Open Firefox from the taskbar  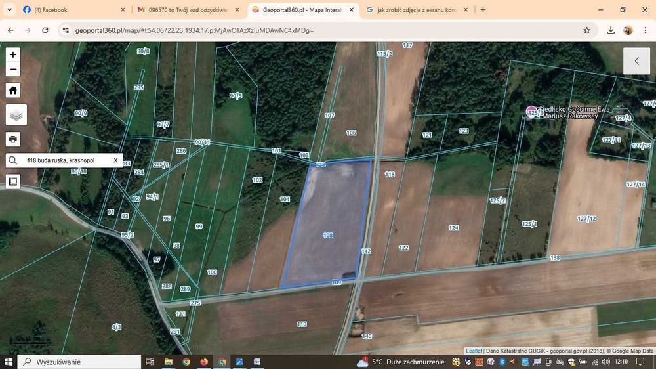click(x=204, y=362)
